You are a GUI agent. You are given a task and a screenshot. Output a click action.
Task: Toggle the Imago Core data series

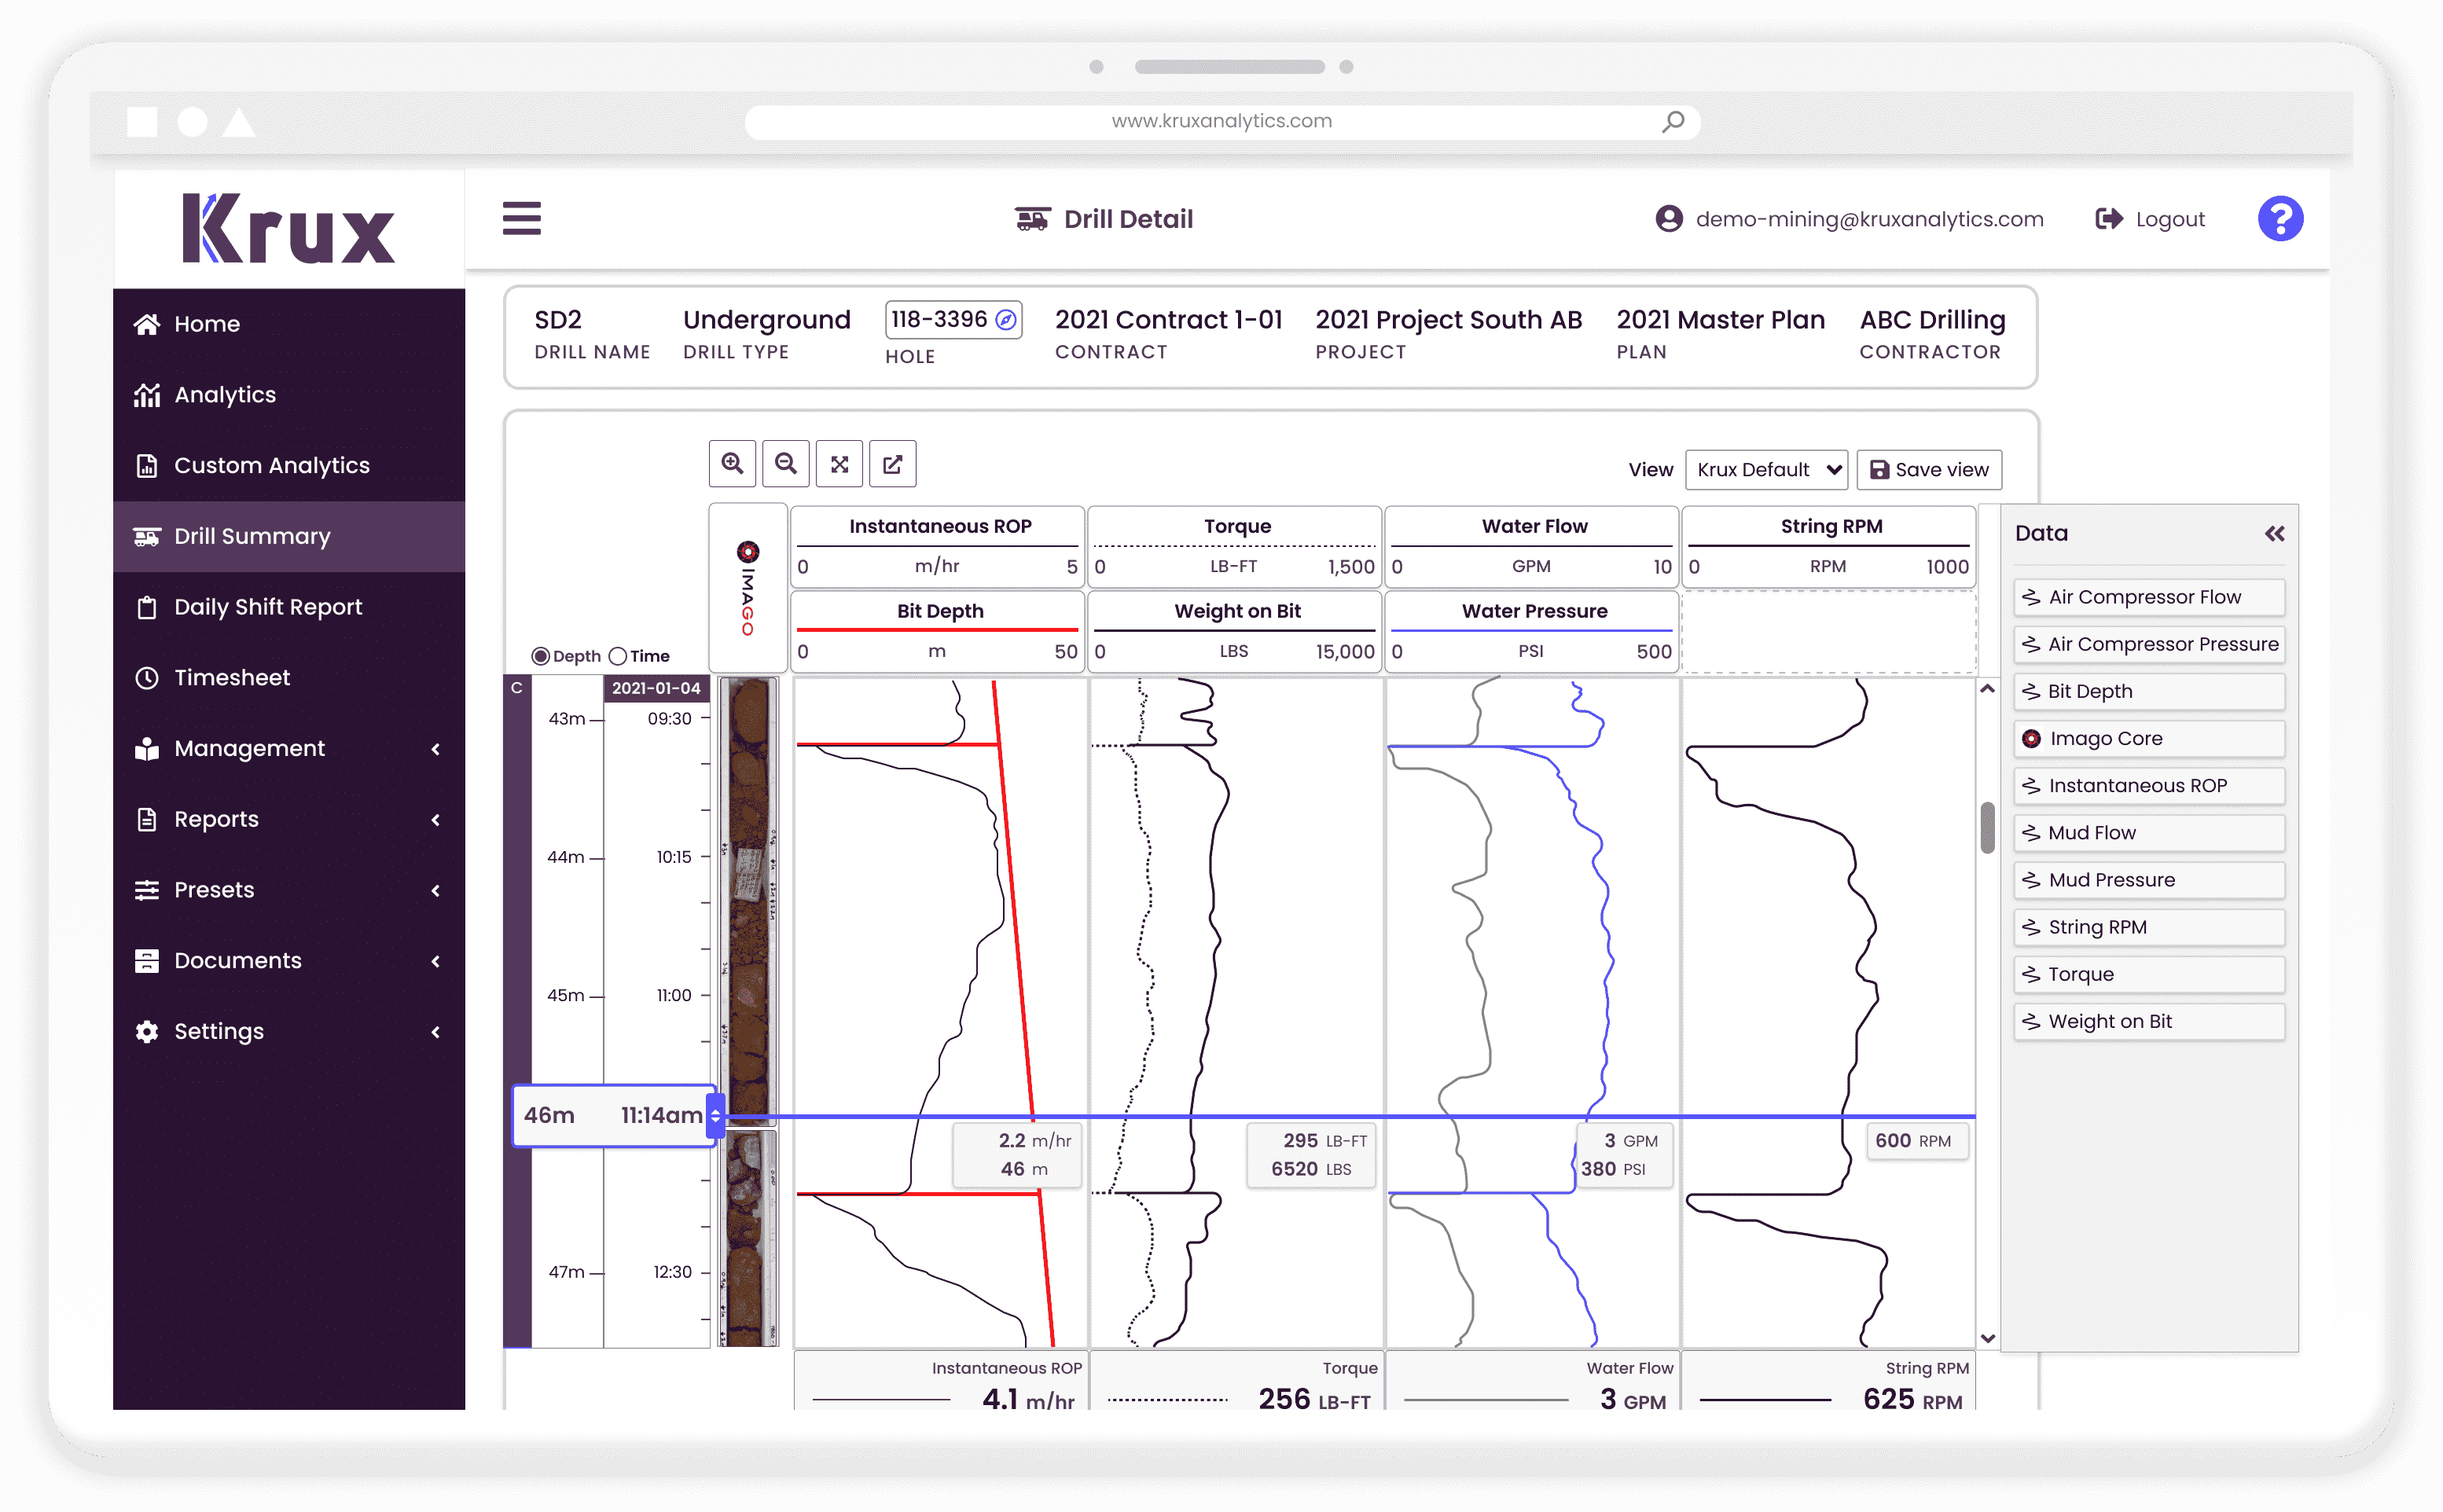click(x=2148, y=738)
